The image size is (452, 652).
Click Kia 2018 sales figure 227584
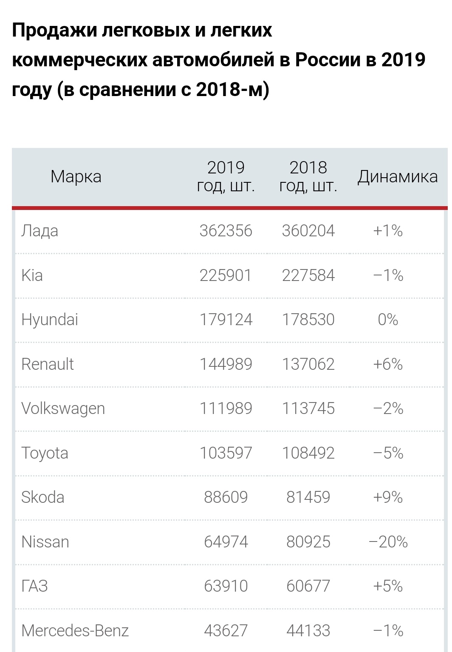[308, 275]
